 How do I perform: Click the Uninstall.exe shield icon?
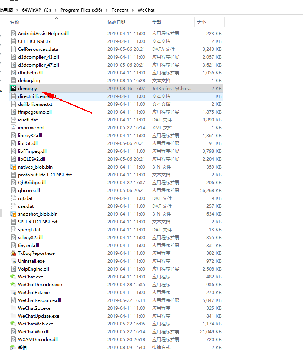[x=13, y=261]
